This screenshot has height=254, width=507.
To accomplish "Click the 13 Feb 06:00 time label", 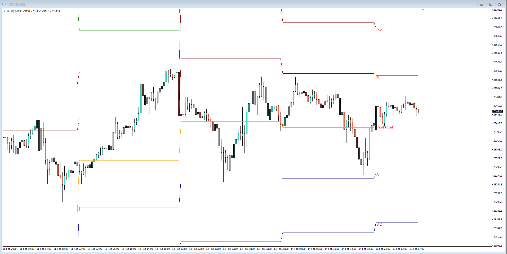I will click(x=214, y=249).
